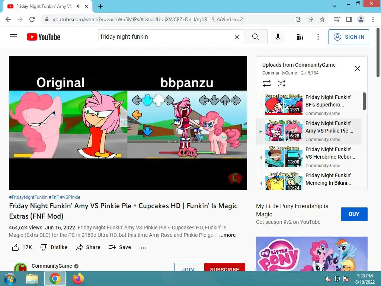Image resolution: width=381 pixels, height=286 pixels.
Task: Reload the page
Action: pos(32,19)
